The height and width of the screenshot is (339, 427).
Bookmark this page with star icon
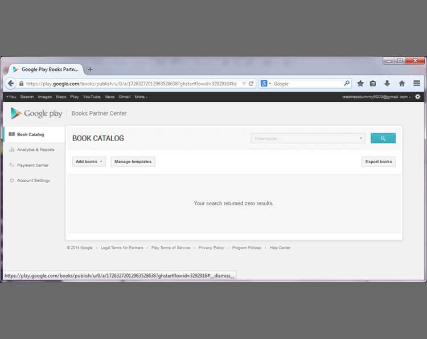360,84
